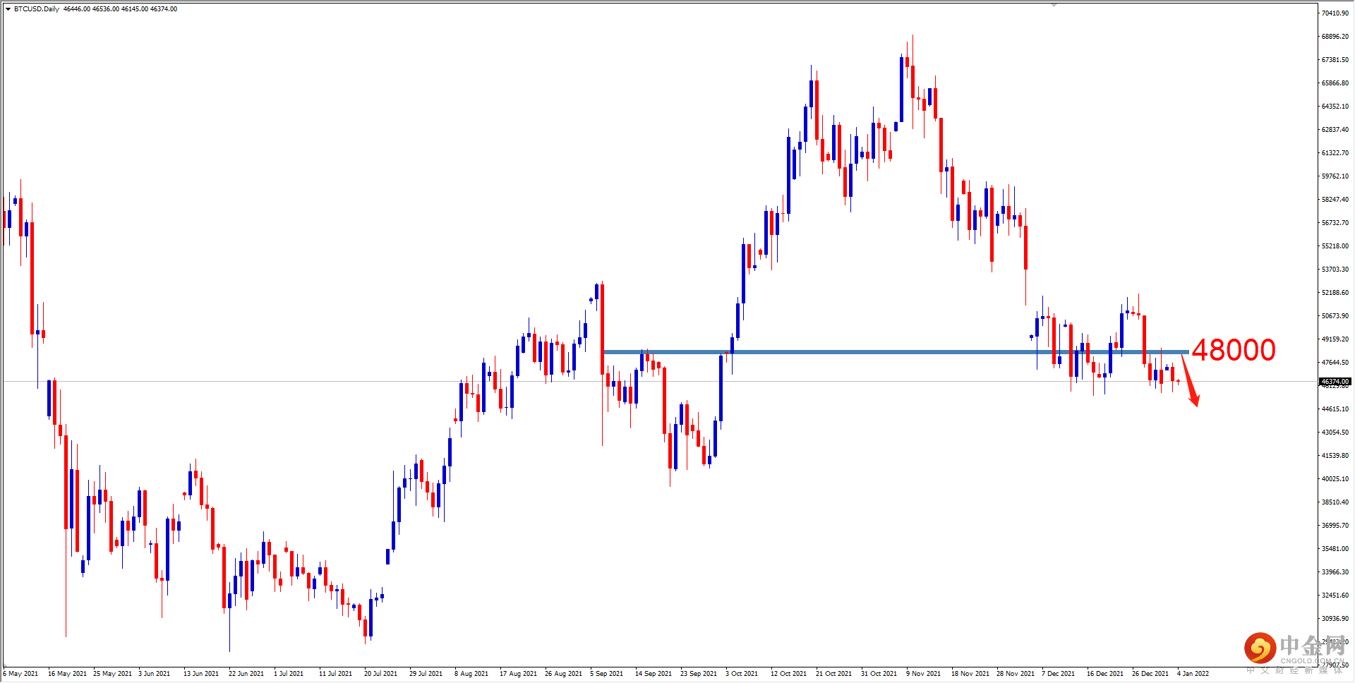Click the 36995.70 price axis label
Image resolution: width=1355 pixels, height=683 pixels.
[1335, 526]
